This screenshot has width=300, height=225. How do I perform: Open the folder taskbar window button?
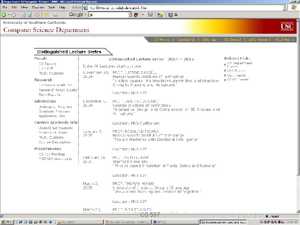[80, 222]
